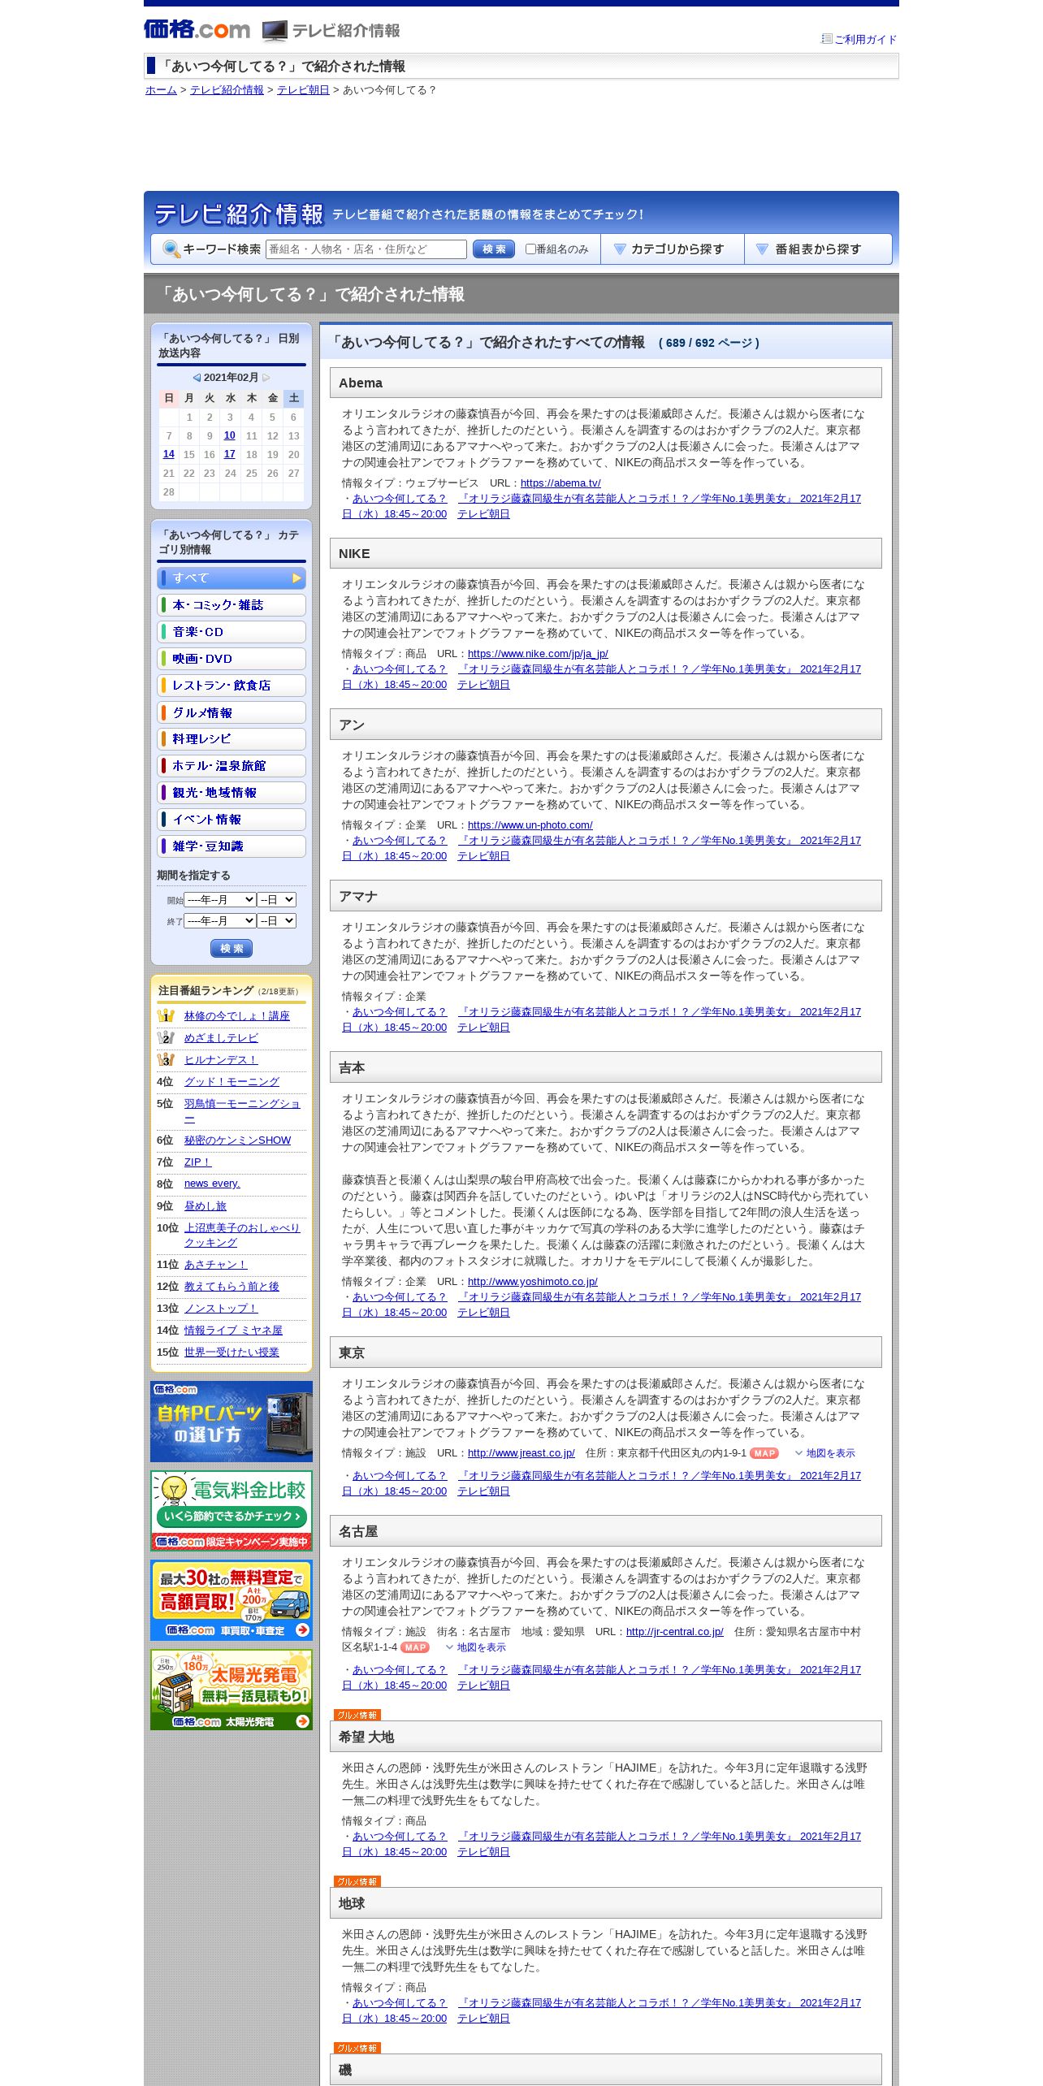This screenshot has width=1043, height=2086.
Task: Select February 10 in the calendar
Action: (230, 435)
